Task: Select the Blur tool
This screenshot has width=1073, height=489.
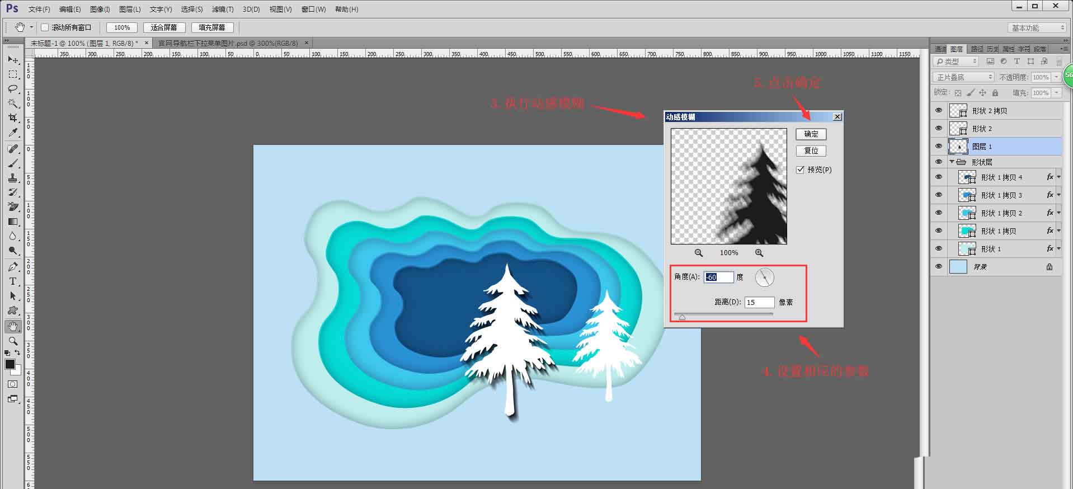Action: 13,236
